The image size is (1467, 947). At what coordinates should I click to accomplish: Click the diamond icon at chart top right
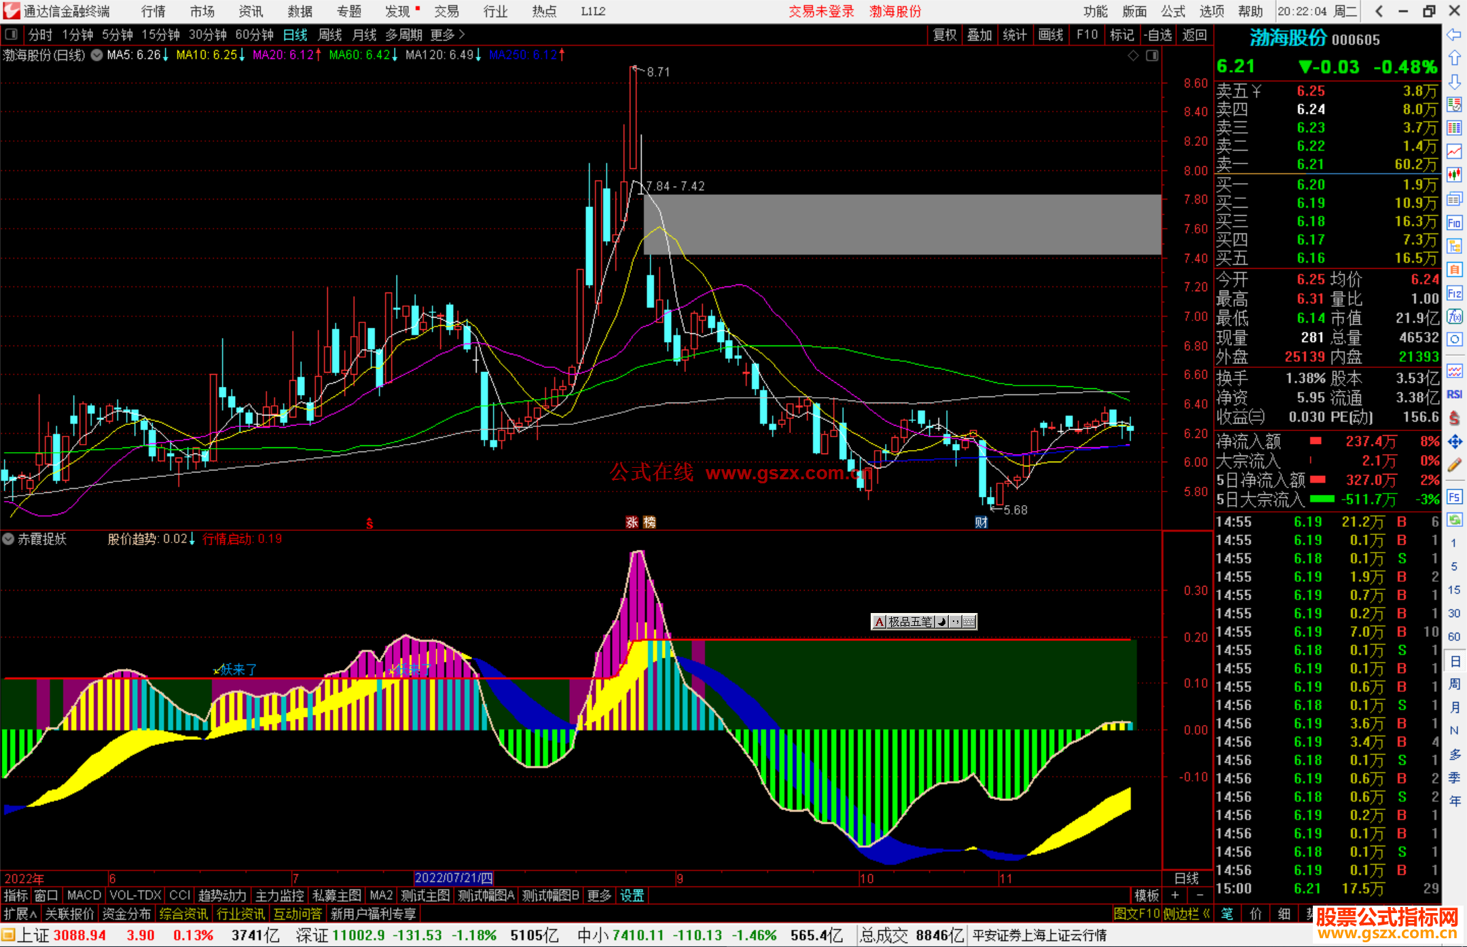coord(1133,56)
